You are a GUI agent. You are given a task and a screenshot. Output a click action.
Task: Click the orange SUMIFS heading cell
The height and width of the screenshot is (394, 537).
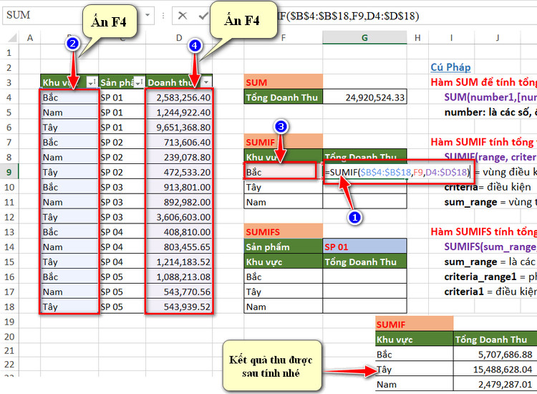click(284, 232)
